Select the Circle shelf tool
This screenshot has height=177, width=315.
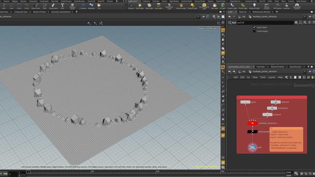click(x=19, y=6)
